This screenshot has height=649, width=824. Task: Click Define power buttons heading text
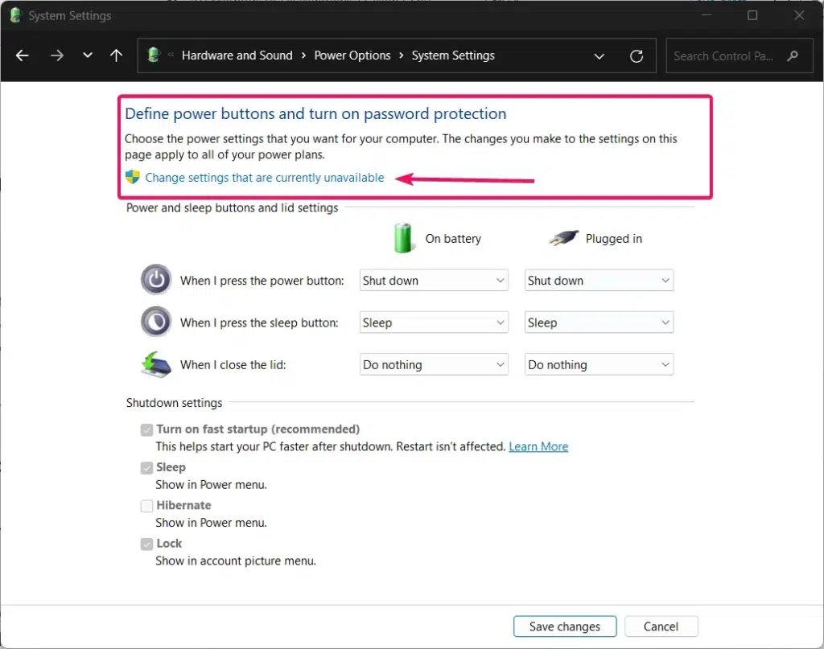tap(315, 113)
